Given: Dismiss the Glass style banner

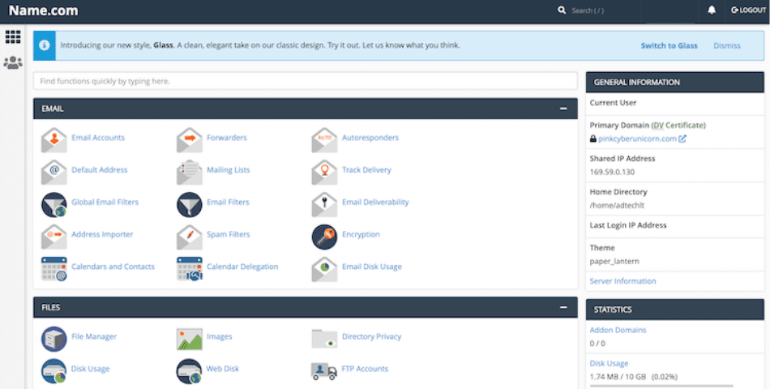Looking at the screenshot, I should tap(726, 46).
